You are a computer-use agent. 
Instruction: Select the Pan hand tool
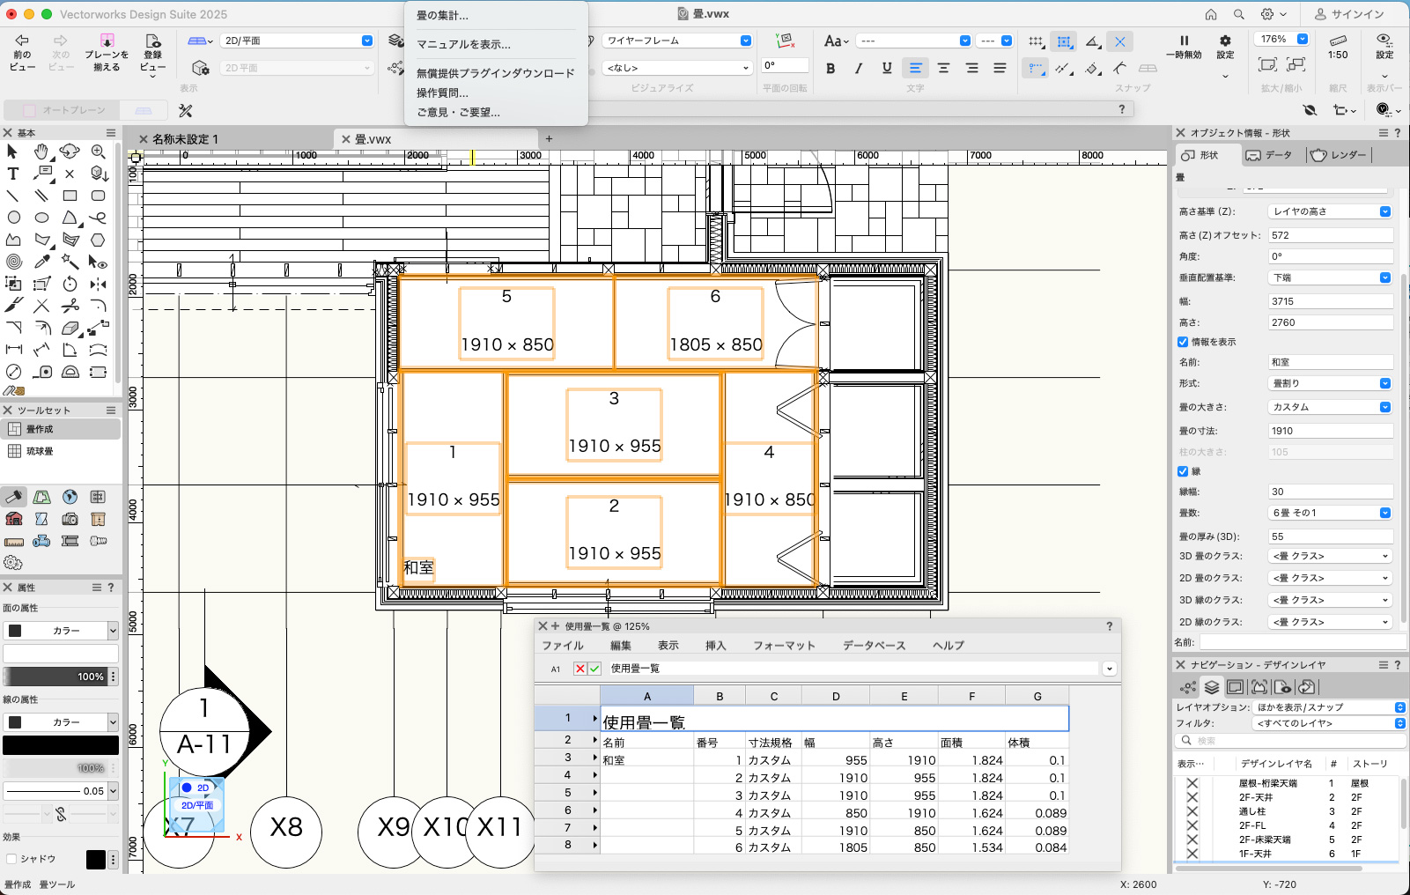coord(41,152)
